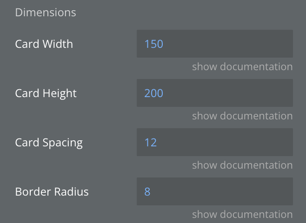Reveal documentation under Card Spacing field

(242, 165)
